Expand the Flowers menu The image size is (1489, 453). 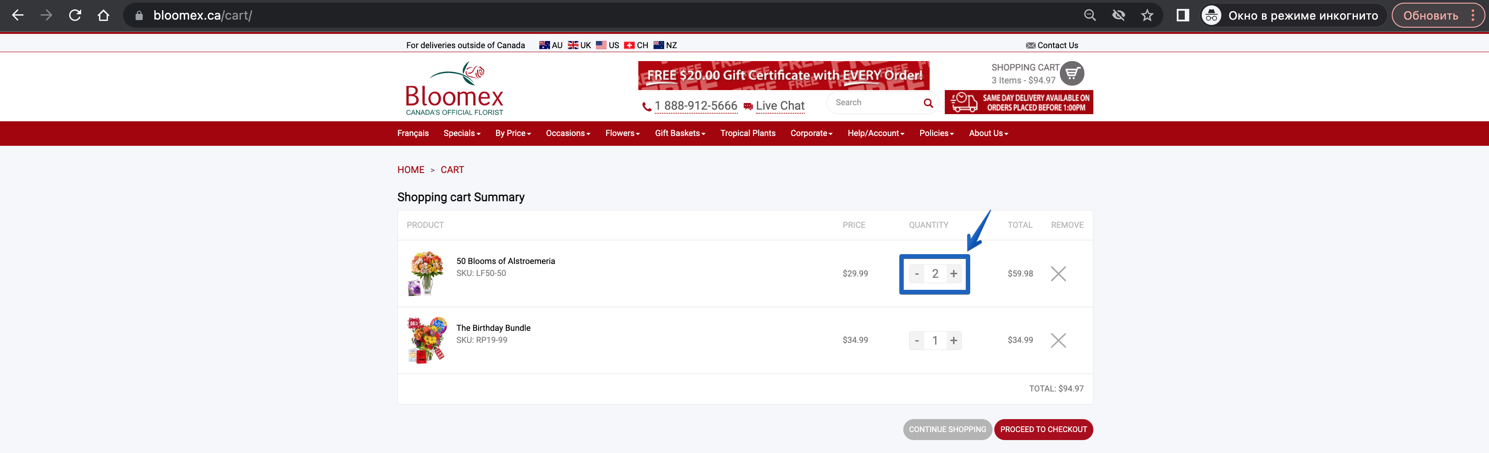[x=623, y=133]
